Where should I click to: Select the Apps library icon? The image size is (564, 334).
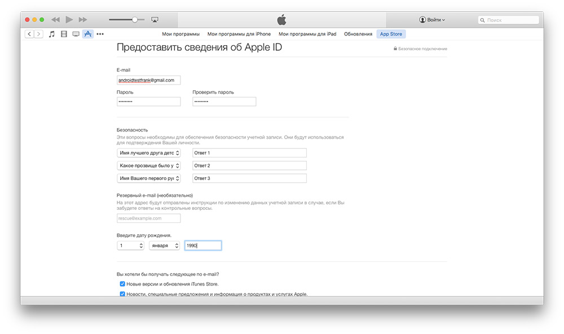[87, 34]
